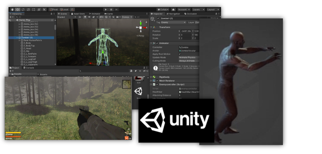Toggle scene effects icon
The image size is (322, 154).
coord(94,17)
